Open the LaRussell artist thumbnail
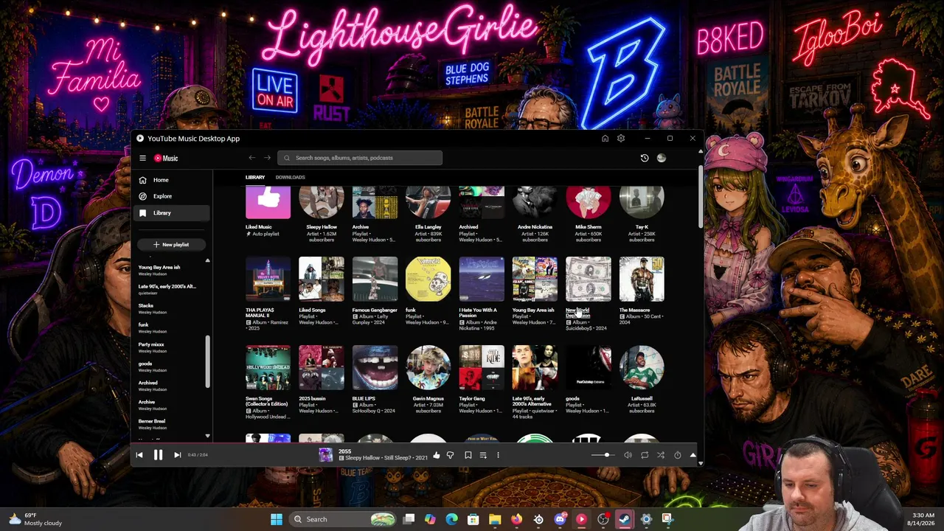Screen dimensions: 944x531 click(642, 367)
